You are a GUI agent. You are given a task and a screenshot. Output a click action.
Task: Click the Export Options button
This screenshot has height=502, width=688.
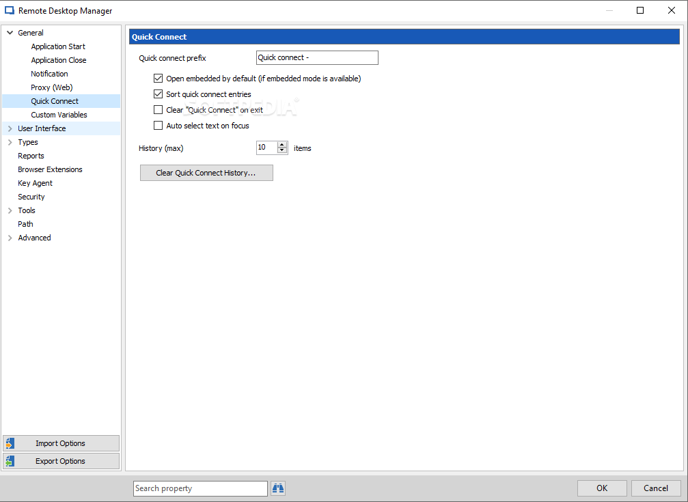pyautogui.click(x=61, y=461)
